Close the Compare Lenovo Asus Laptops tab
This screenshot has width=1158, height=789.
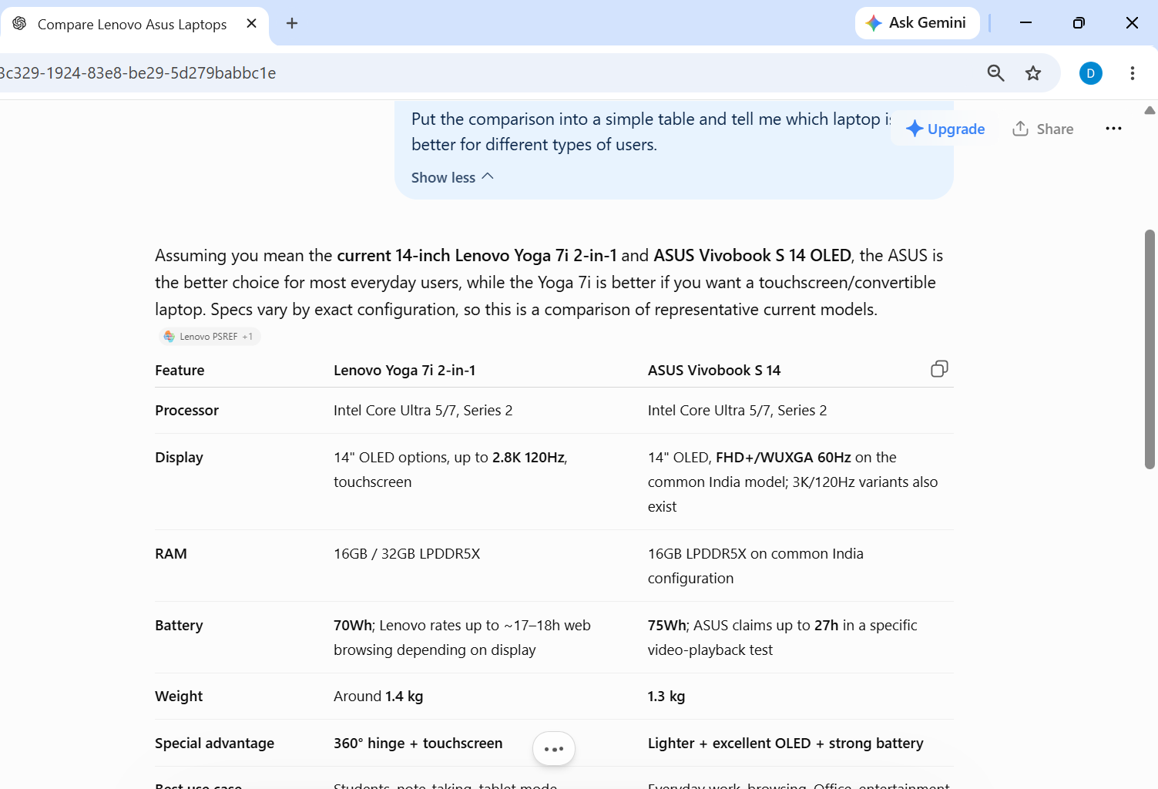(x=251, y=23)
